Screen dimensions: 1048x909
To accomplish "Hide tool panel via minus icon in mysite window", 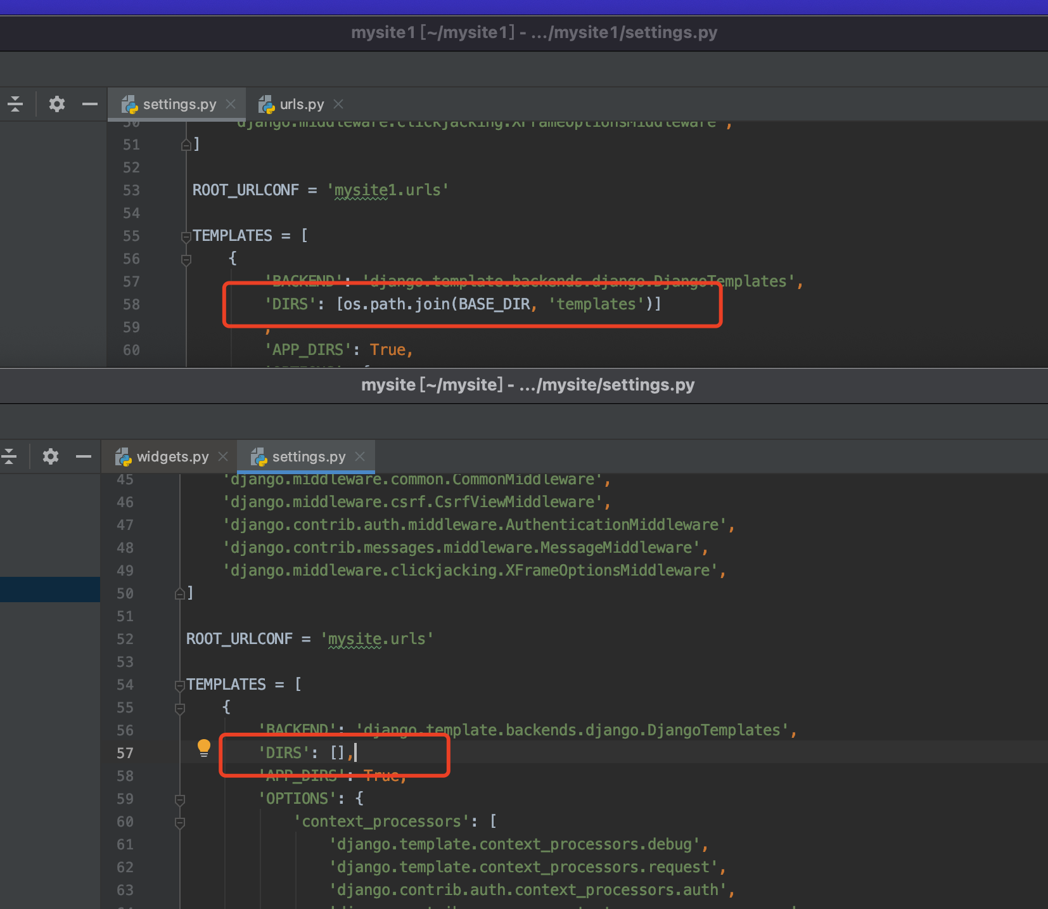I will point(84,456).
